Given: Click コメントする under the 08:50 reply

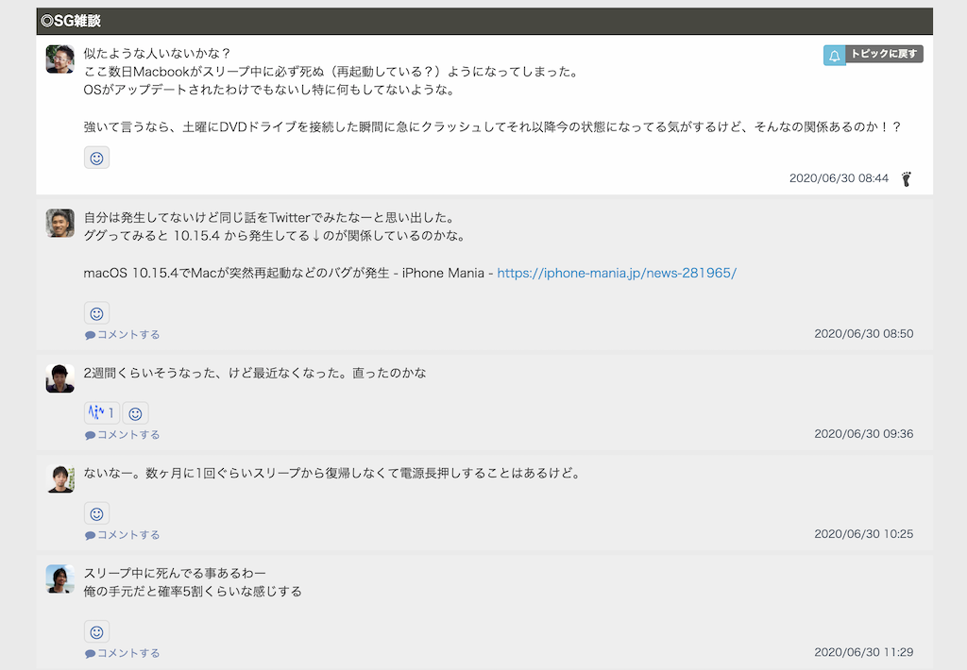Looking at the screenshot, I should pyautogui.click(x=127, y=335).
